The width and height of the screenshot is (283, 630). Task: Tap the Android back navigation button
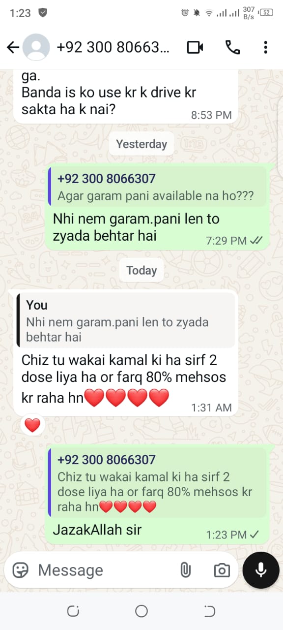pos(210,611)
